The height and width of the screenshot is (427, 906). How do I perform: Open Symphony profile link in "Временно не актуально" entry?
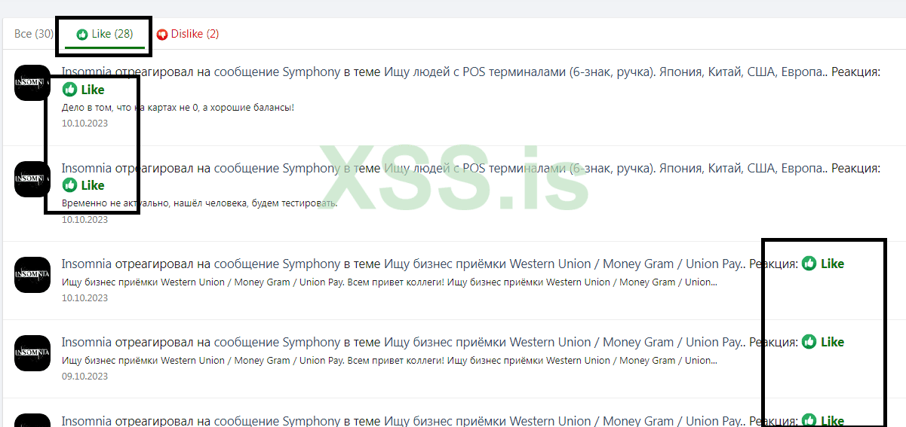click(x=312, y=168)
